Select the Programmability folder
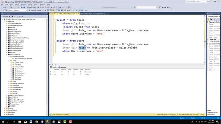The height and width of the screenshot is (124, 221). click(18, 87)
